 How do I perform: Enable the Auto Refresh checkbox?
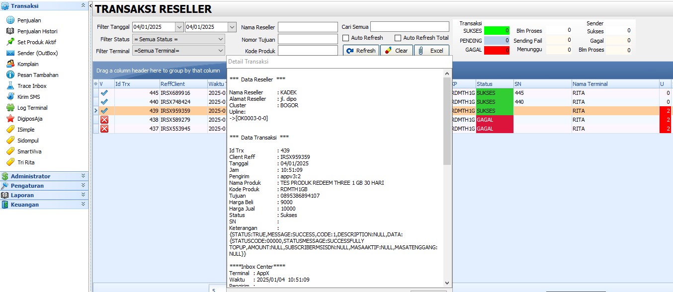point(345,38)
